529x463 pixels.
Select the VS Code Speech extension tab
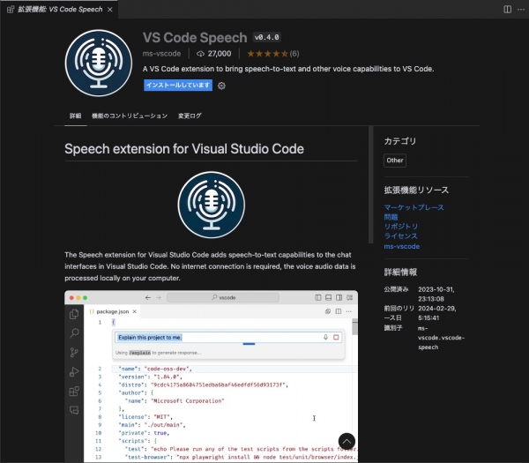pyautogui.click(x=60, y=10)
